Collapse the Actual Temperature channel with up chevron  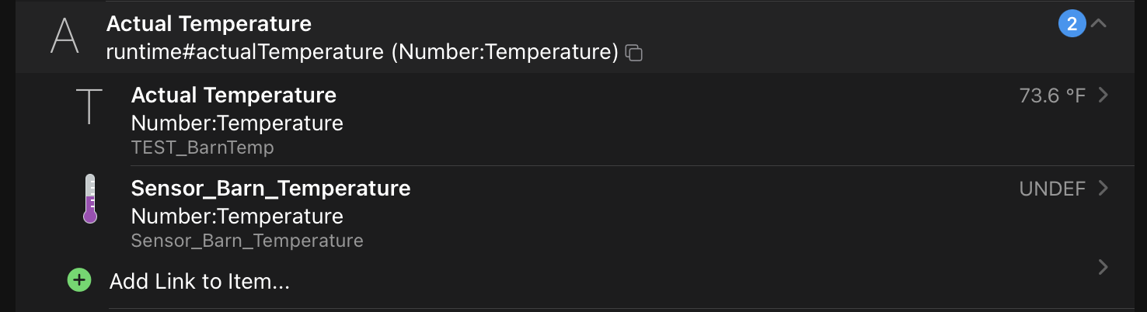(x=1098, y=23)
